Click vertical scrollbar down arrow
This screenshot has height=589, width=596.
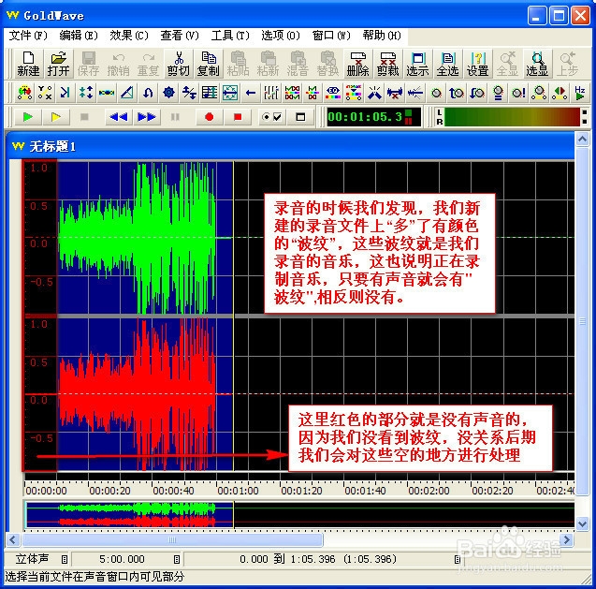[x=582, y=523]
